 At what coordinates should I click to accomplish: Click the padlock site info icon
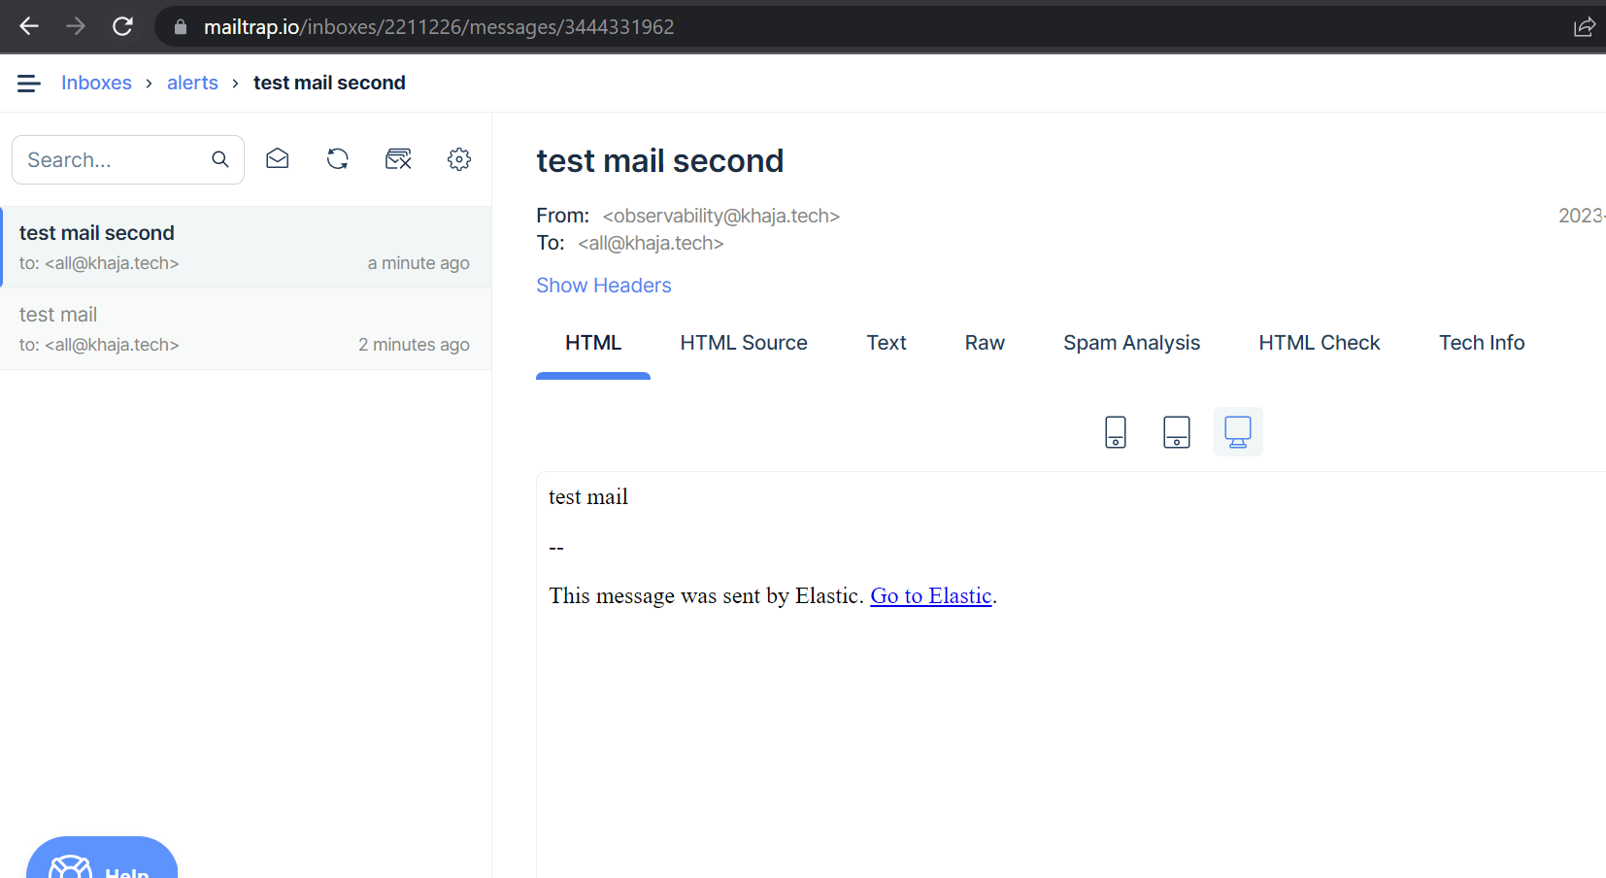pos(181,27)
